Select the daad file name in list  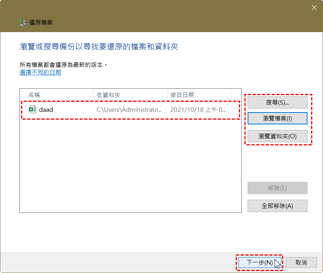[46, 110]
